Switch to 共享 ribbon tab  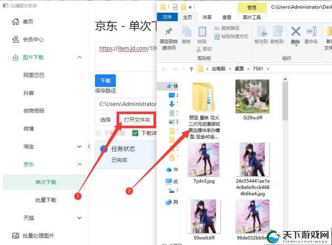click(207, 17)
